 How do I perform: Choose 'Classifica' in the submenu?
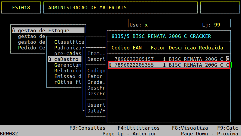[69, 42]
